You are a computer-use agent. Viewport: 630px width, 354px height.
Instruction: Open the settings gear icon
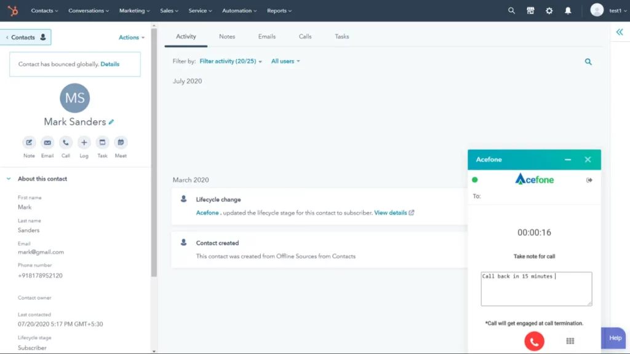point(549,11)
